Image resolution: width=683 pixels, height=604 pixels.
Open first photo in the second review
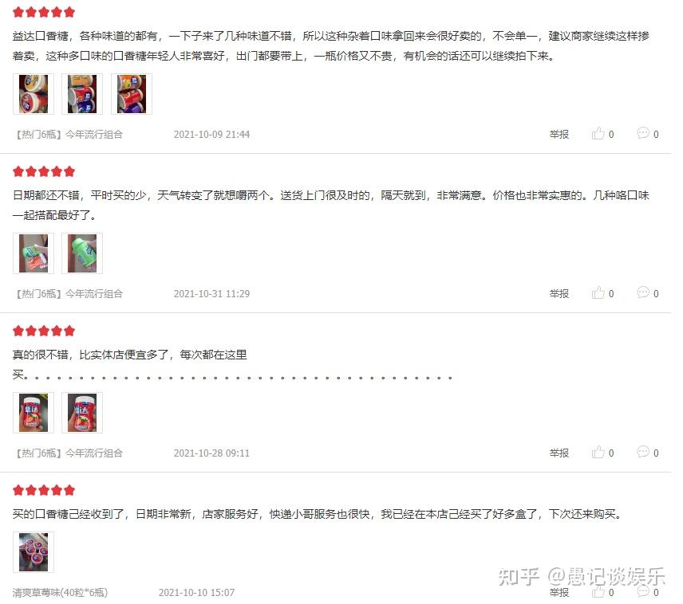(34, 253)
